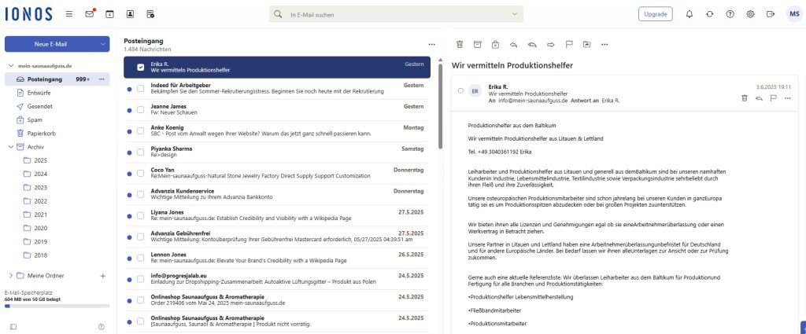Click the Upgrade button
This screenshot has width=806, height=334.
click(656, 14)
